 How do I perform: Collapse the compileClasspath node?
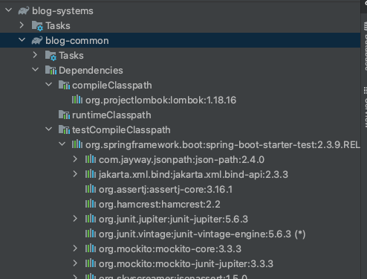coord(49,85)
